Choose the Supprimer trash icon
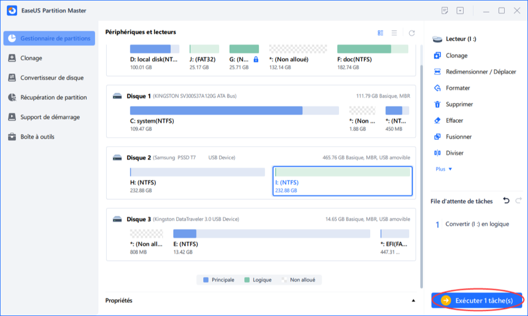This screenshot has width=528, height=316. coord(437,104)
